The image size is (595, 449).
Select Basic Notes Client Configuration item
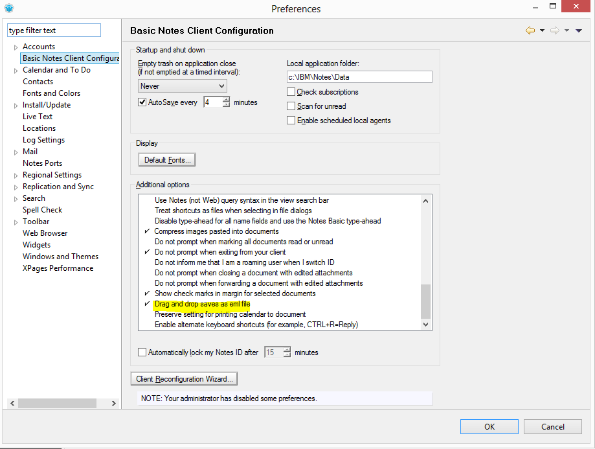(70, 58)
